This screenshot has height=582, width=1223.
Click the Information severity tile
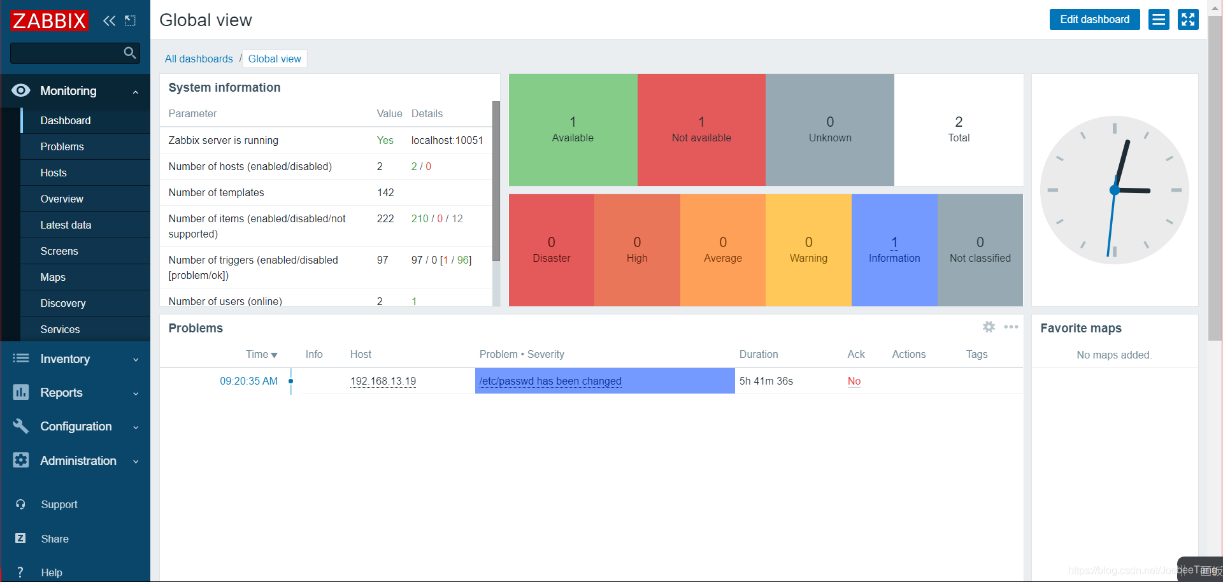[x=894, y=250]
